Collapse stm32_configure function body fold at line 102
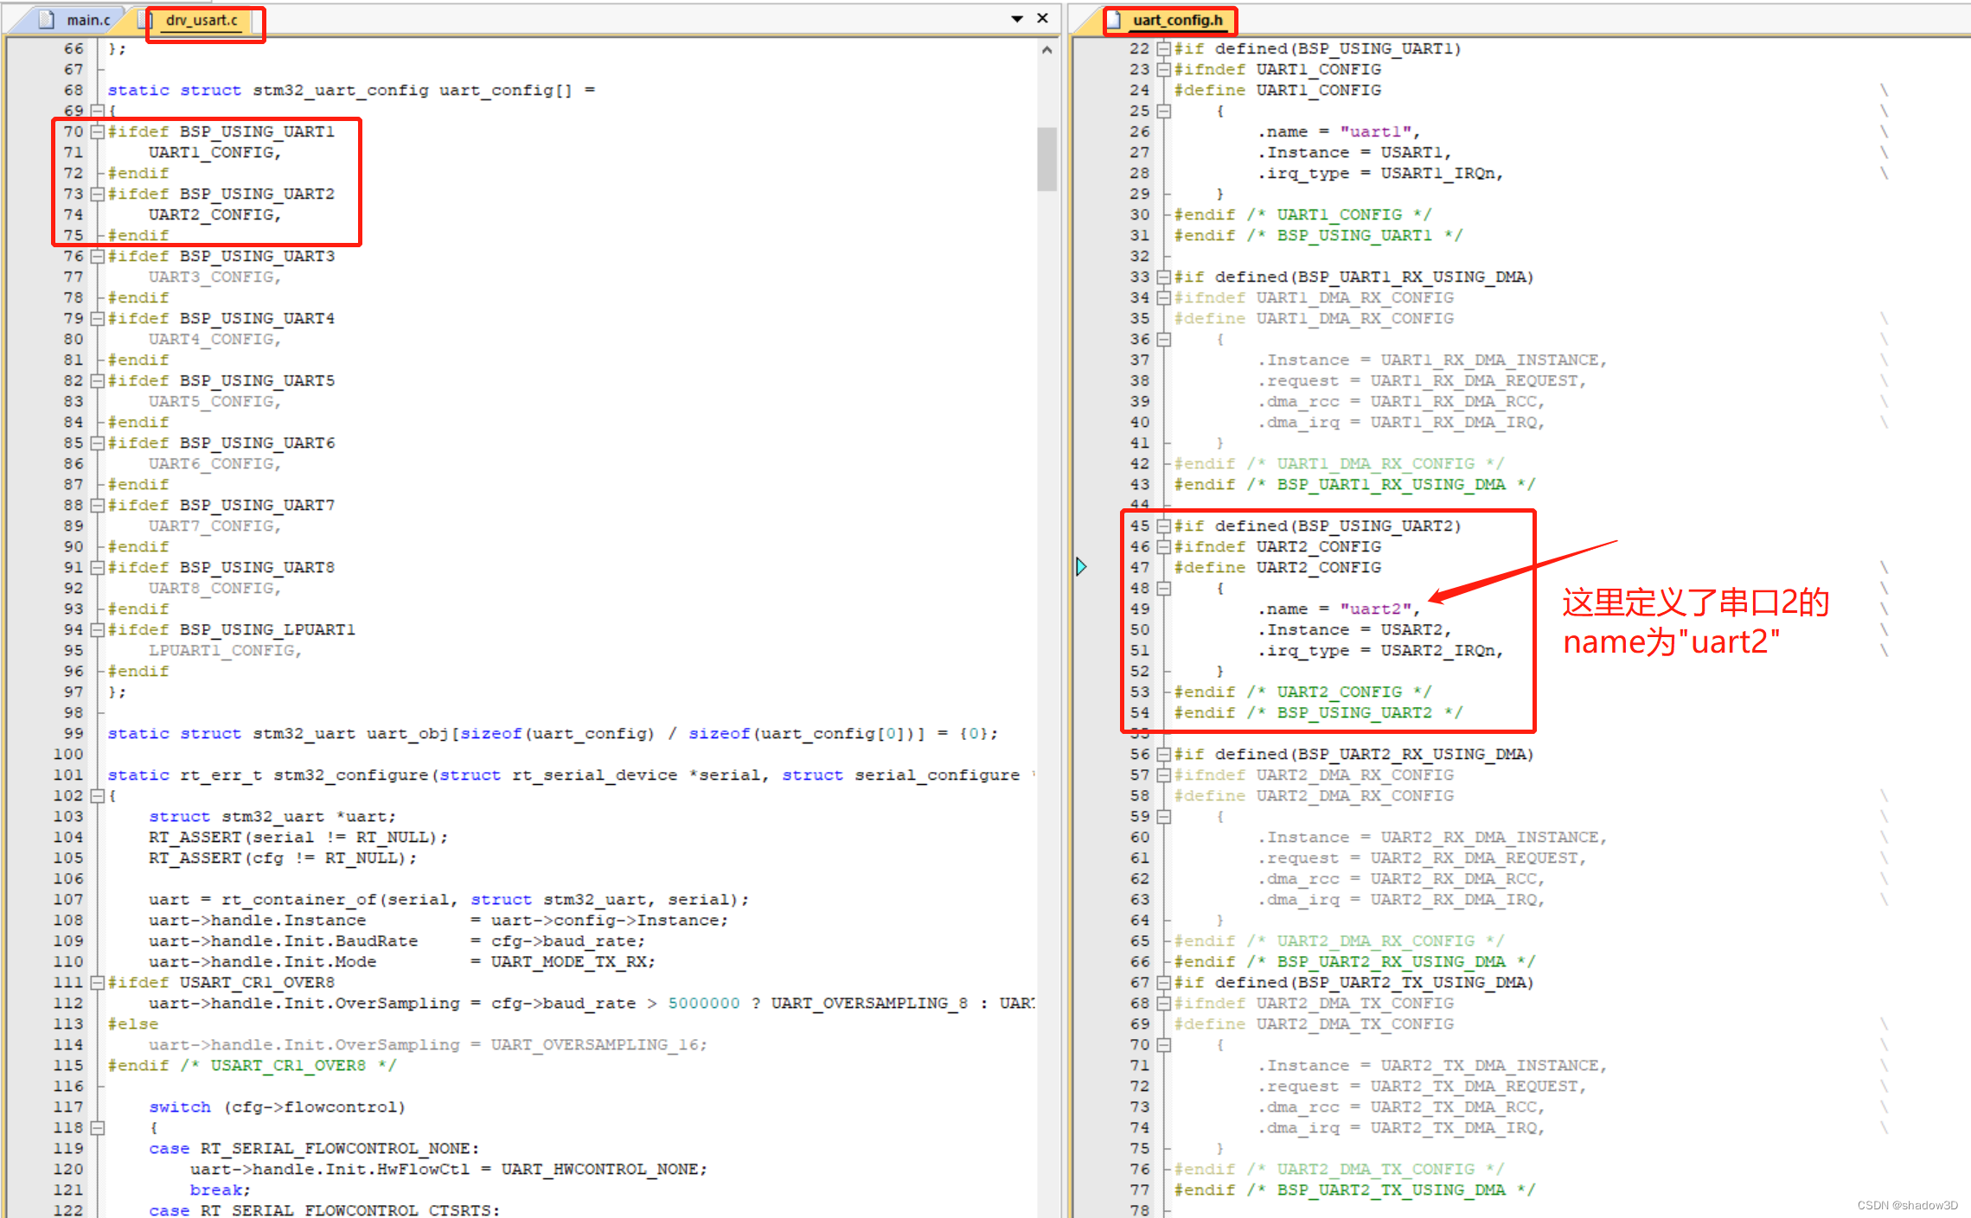The height and width of the screenshot is (1218, 1971). click(x=98, y=795)
